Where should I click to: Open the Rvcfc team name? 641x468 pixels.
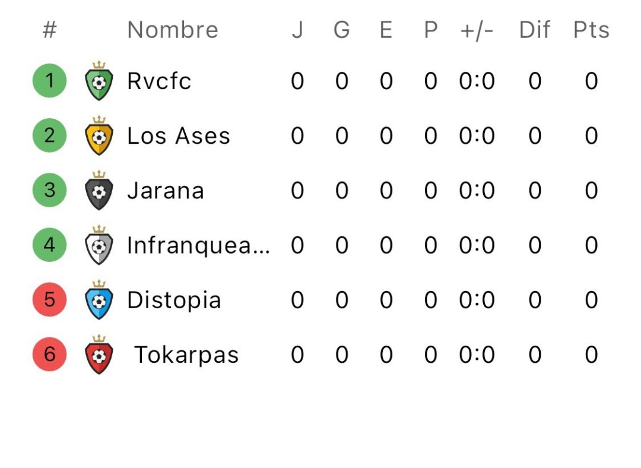click(x=159, y=81)
